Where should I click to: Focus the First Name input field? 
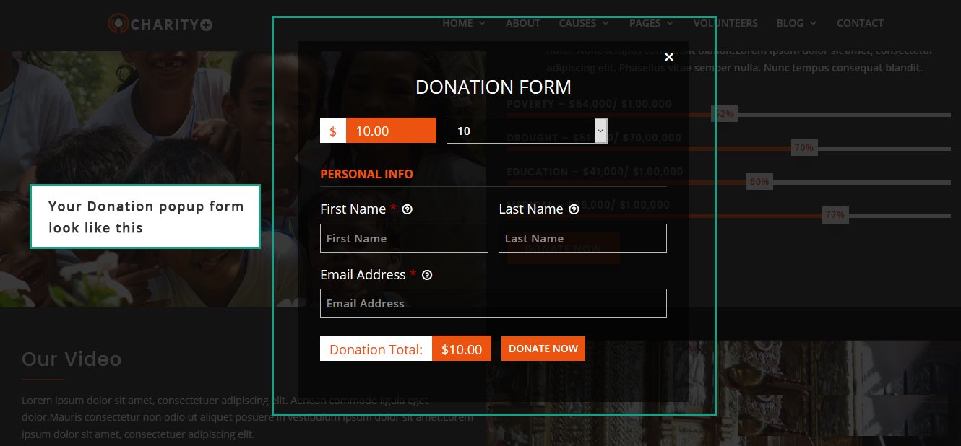pos(404,238)
